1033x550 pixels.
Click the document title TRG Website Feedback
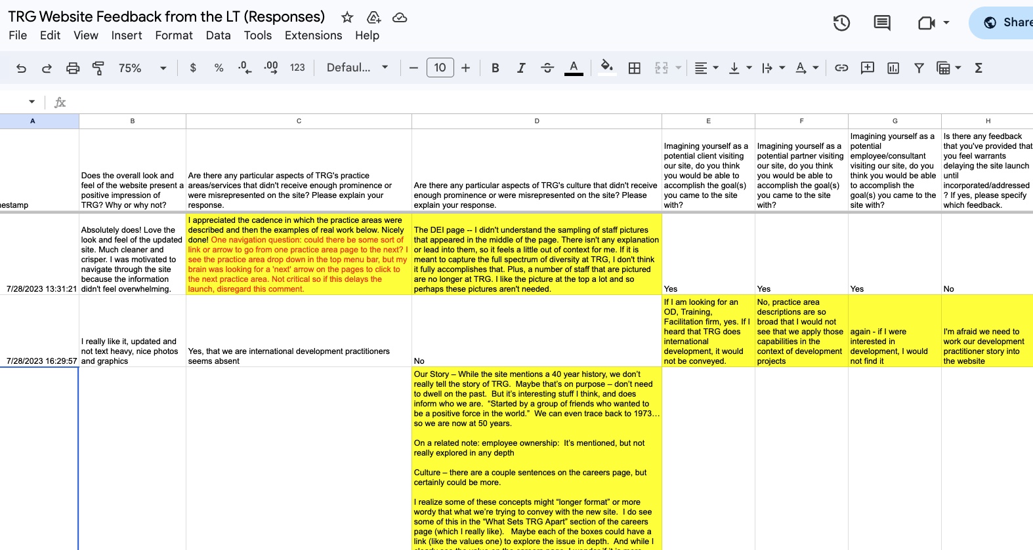(167, 16)
